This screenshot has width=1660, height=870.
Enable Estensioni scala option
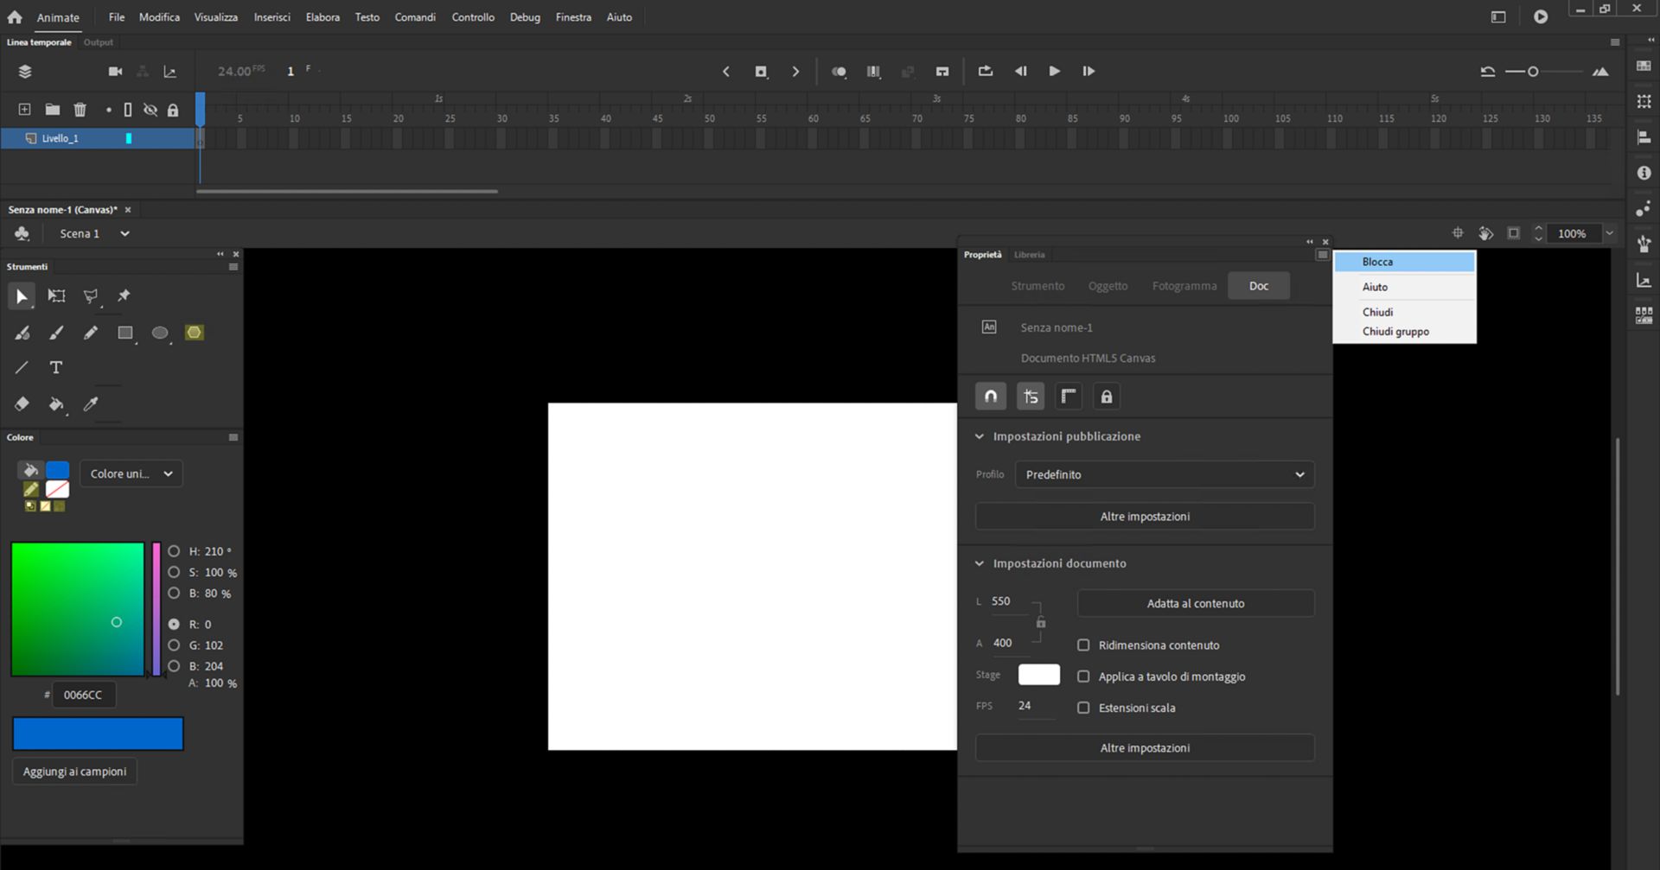[1083, 708]
